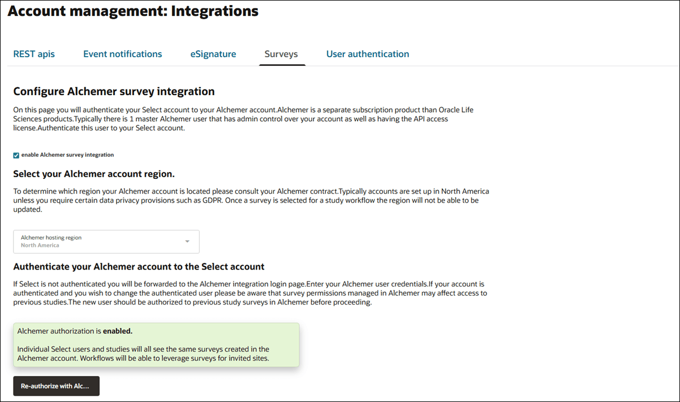Viewport: 680px width, 402px height.
Task: Click the green authorization enabled banner
Action: (156, 344)
